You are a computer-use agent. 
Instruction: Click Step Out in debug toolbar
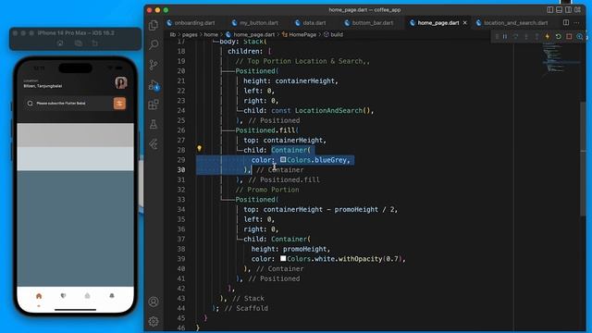536,37
